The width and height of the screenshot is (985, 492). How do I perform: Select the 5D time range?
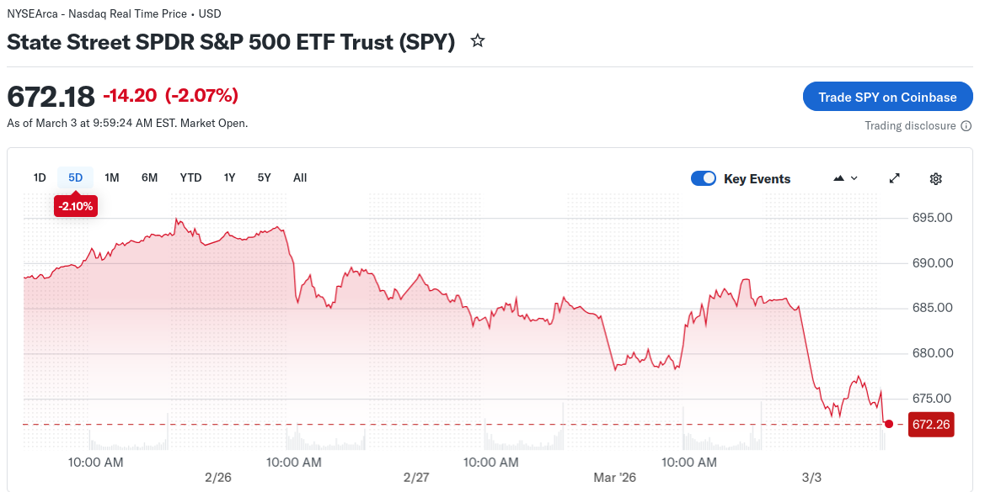76,177
